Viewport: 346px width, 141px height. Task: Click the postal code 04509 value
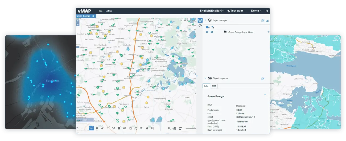(239, 110)
